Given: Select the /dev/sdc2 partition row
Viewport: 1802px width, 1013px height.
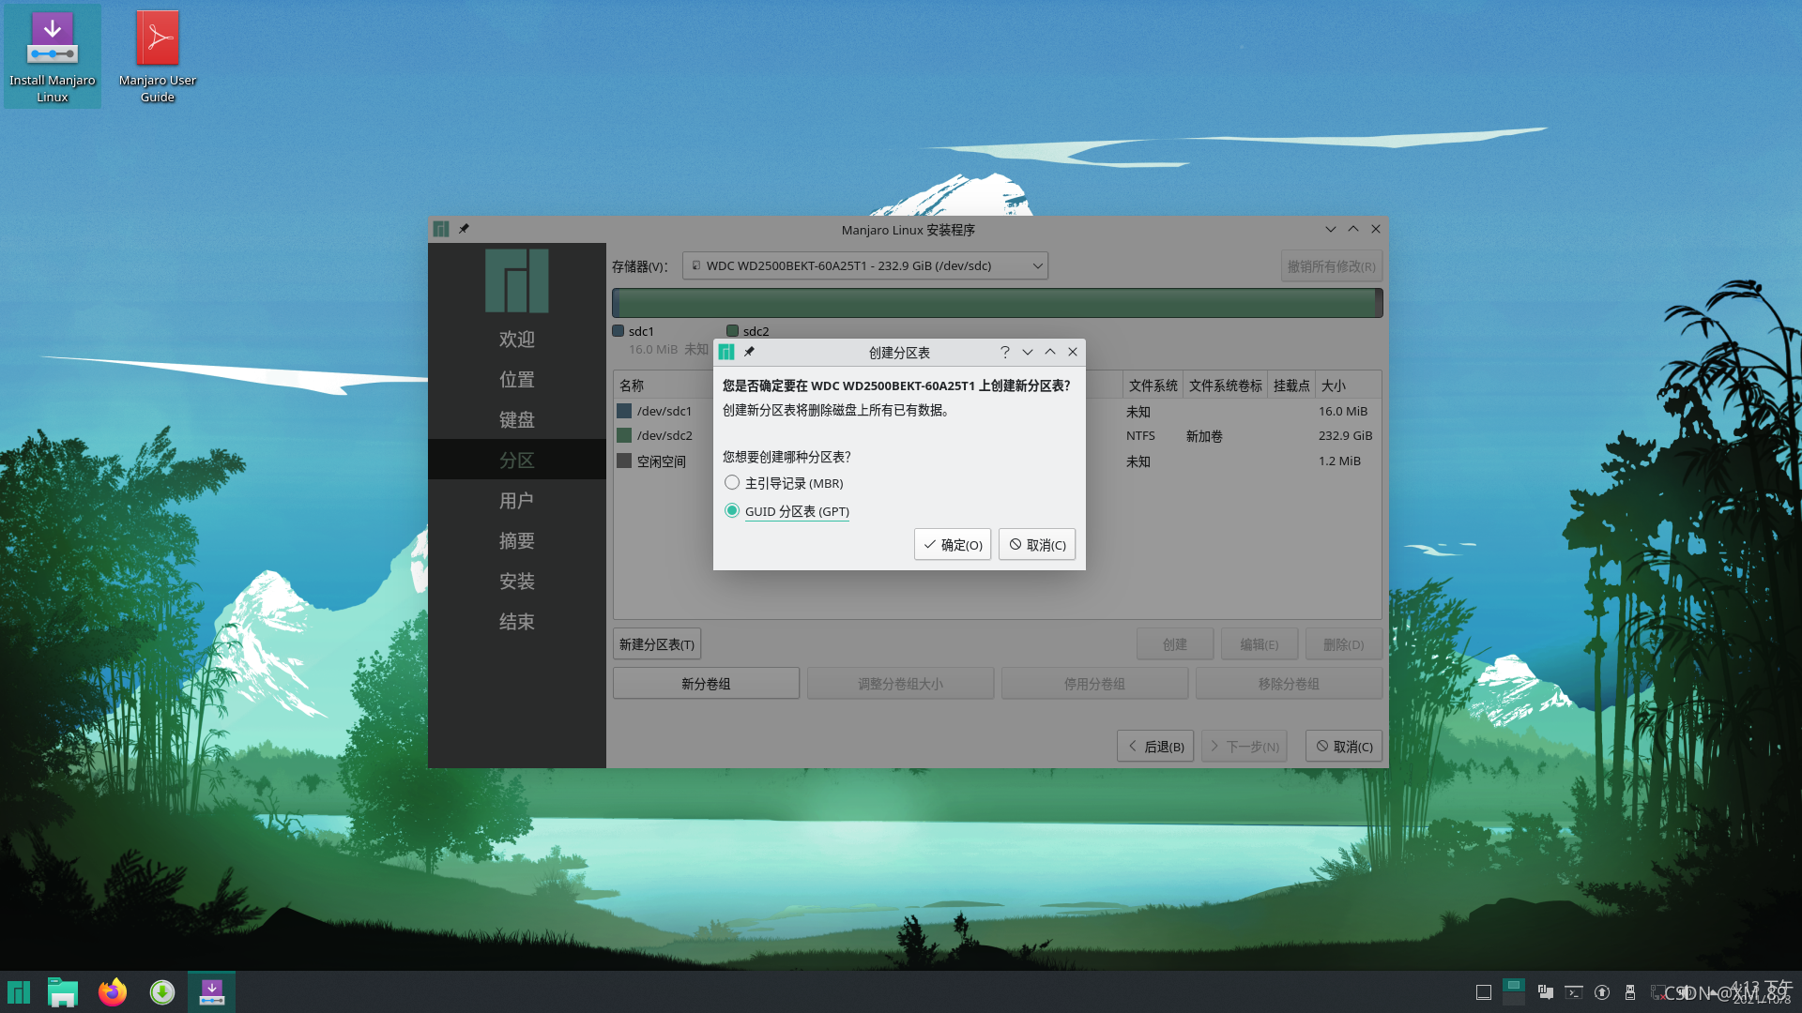Looking at the screenshot, I should [997, 435].
